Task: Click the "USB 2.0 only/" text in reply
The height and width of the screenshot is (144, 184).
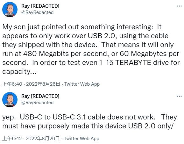Action: (x=151, y=126)
